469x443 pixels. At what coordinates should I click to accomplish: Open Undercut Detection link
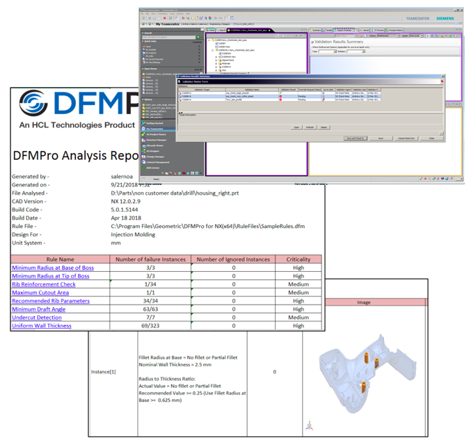(37, 317)
